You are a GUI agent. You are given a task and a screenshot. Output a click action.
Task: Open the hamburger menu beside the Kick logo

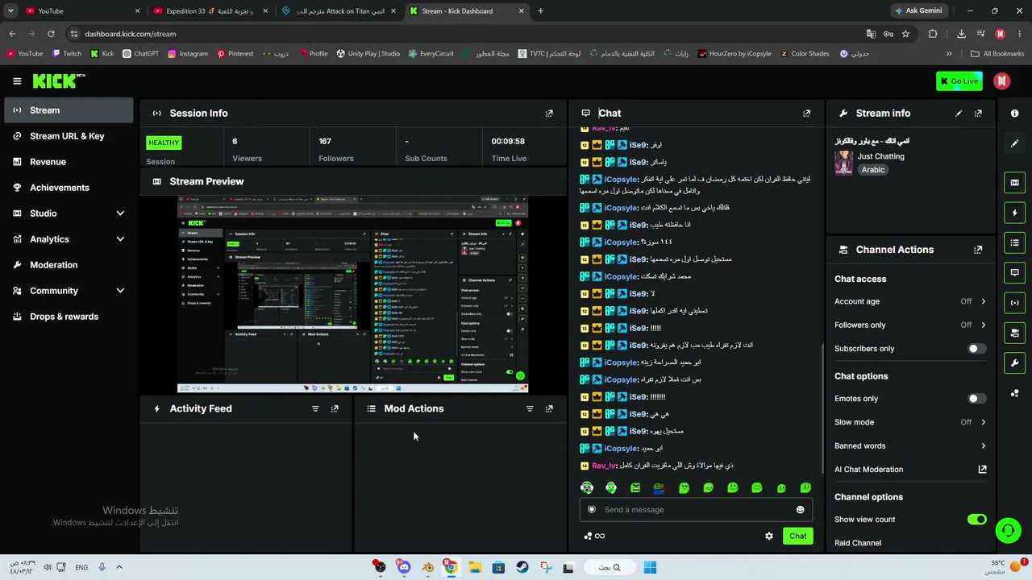pos(17,81)
